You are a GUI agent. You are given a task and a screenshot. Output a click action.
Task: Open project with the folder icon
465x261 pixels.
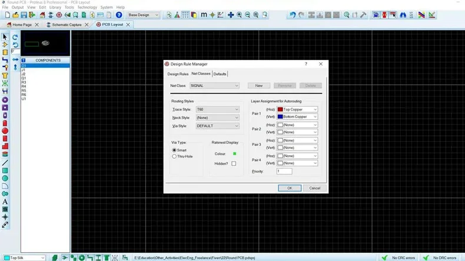pos(15,15)
